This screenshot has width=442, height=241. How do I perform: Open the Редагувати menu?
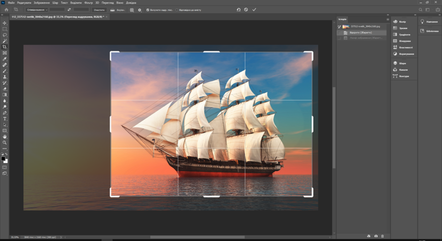(x=24, y=2)
